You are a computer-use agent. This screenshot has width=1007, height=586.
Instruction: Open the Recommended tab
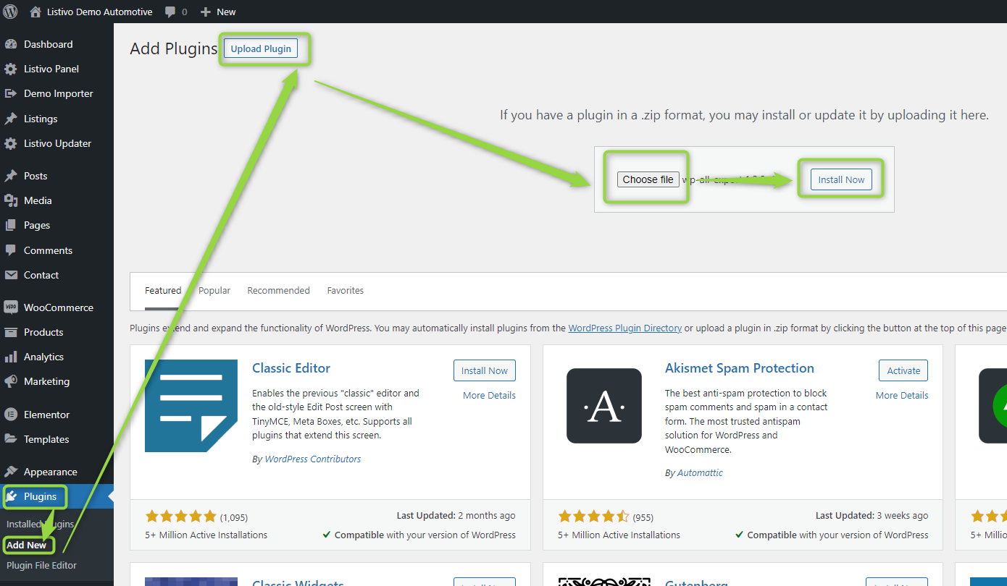point(278,290)
